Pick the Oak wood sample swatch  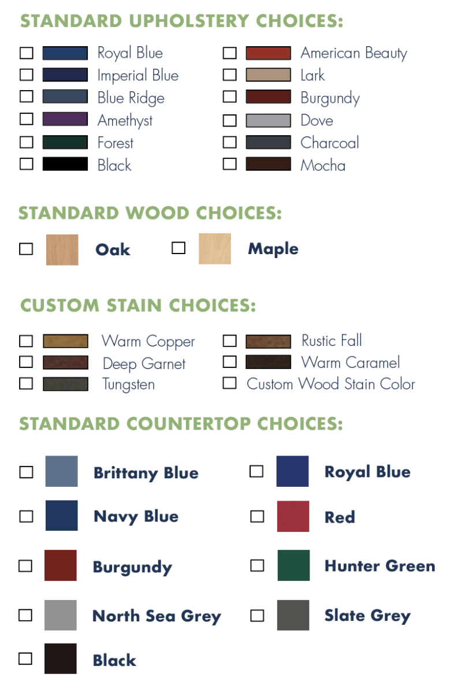(x=62, y=249)
